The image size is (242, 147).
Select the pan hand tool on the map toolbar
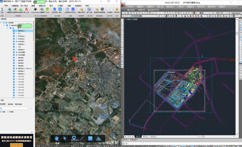pos(57,138)
